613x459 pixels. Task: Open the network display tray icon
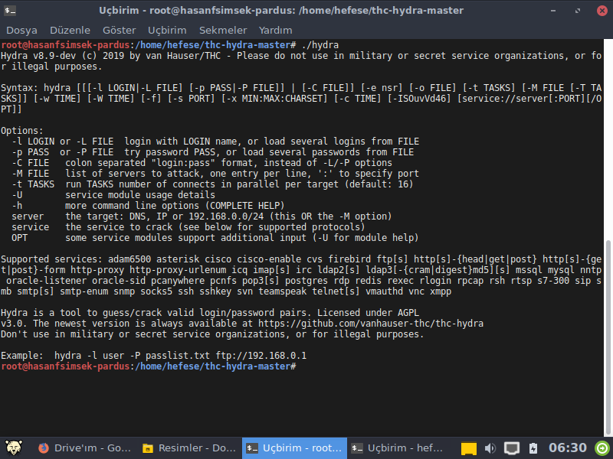(512, 448)
